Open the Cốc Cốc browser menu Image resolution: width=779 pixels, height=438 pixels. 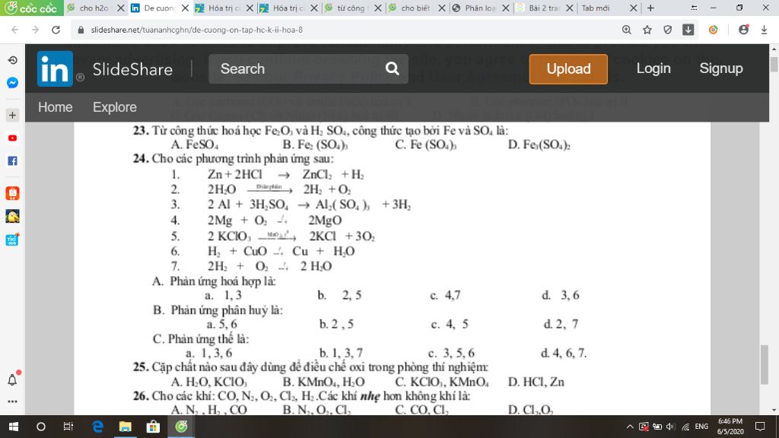point(31,8)
